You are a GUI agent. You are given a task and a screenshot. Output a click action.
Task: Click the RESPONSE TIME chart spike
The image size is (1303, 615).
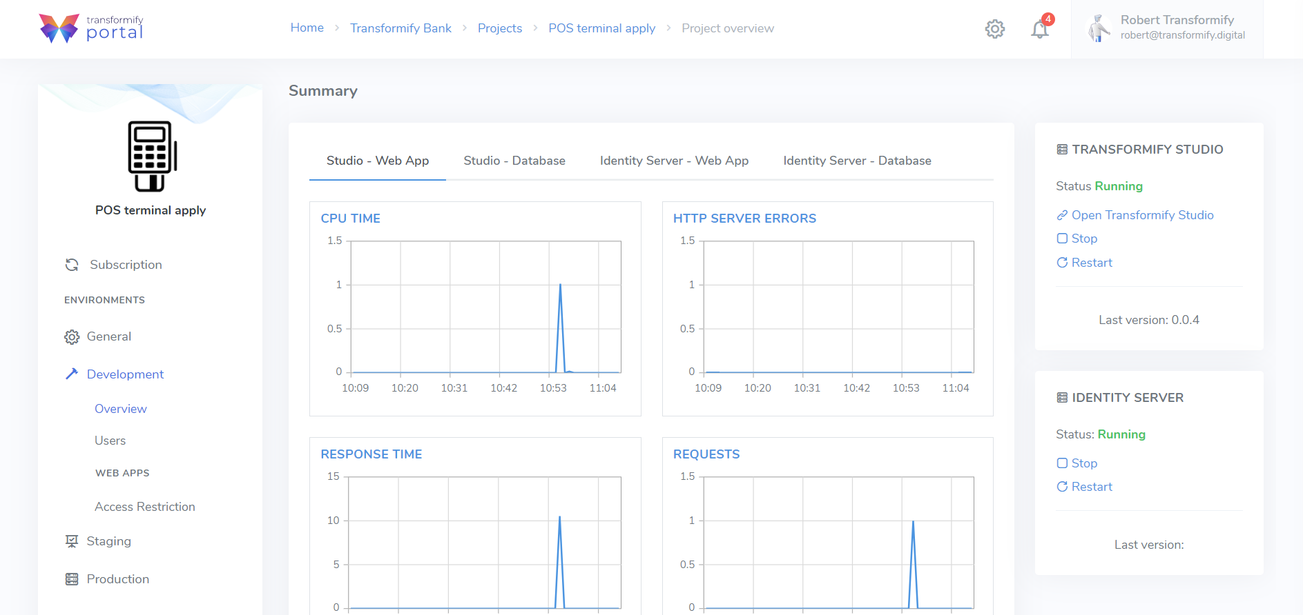(x=559, y=562)
